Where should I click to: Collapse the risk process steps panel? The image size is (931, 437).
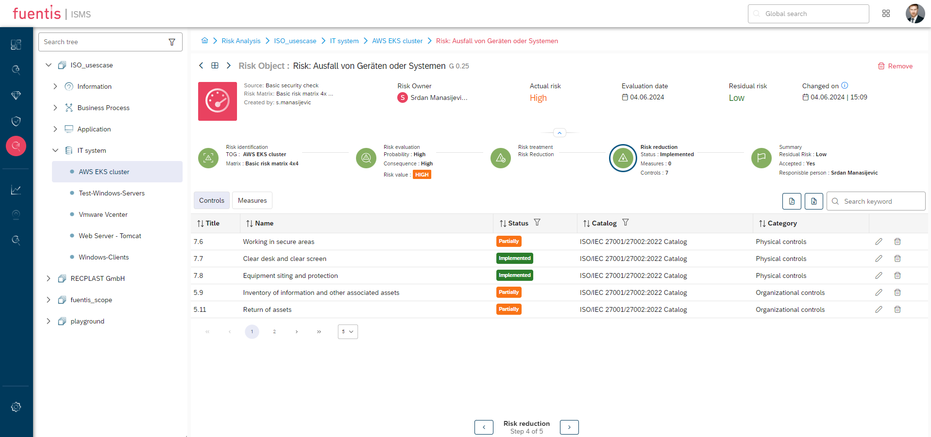pyautogui.click(x=559, y=132)
